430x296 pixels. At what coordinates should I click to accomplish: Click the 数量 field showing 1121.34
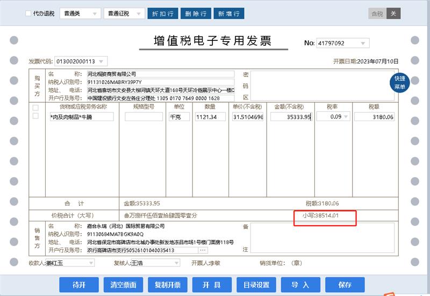pos(210,117)
